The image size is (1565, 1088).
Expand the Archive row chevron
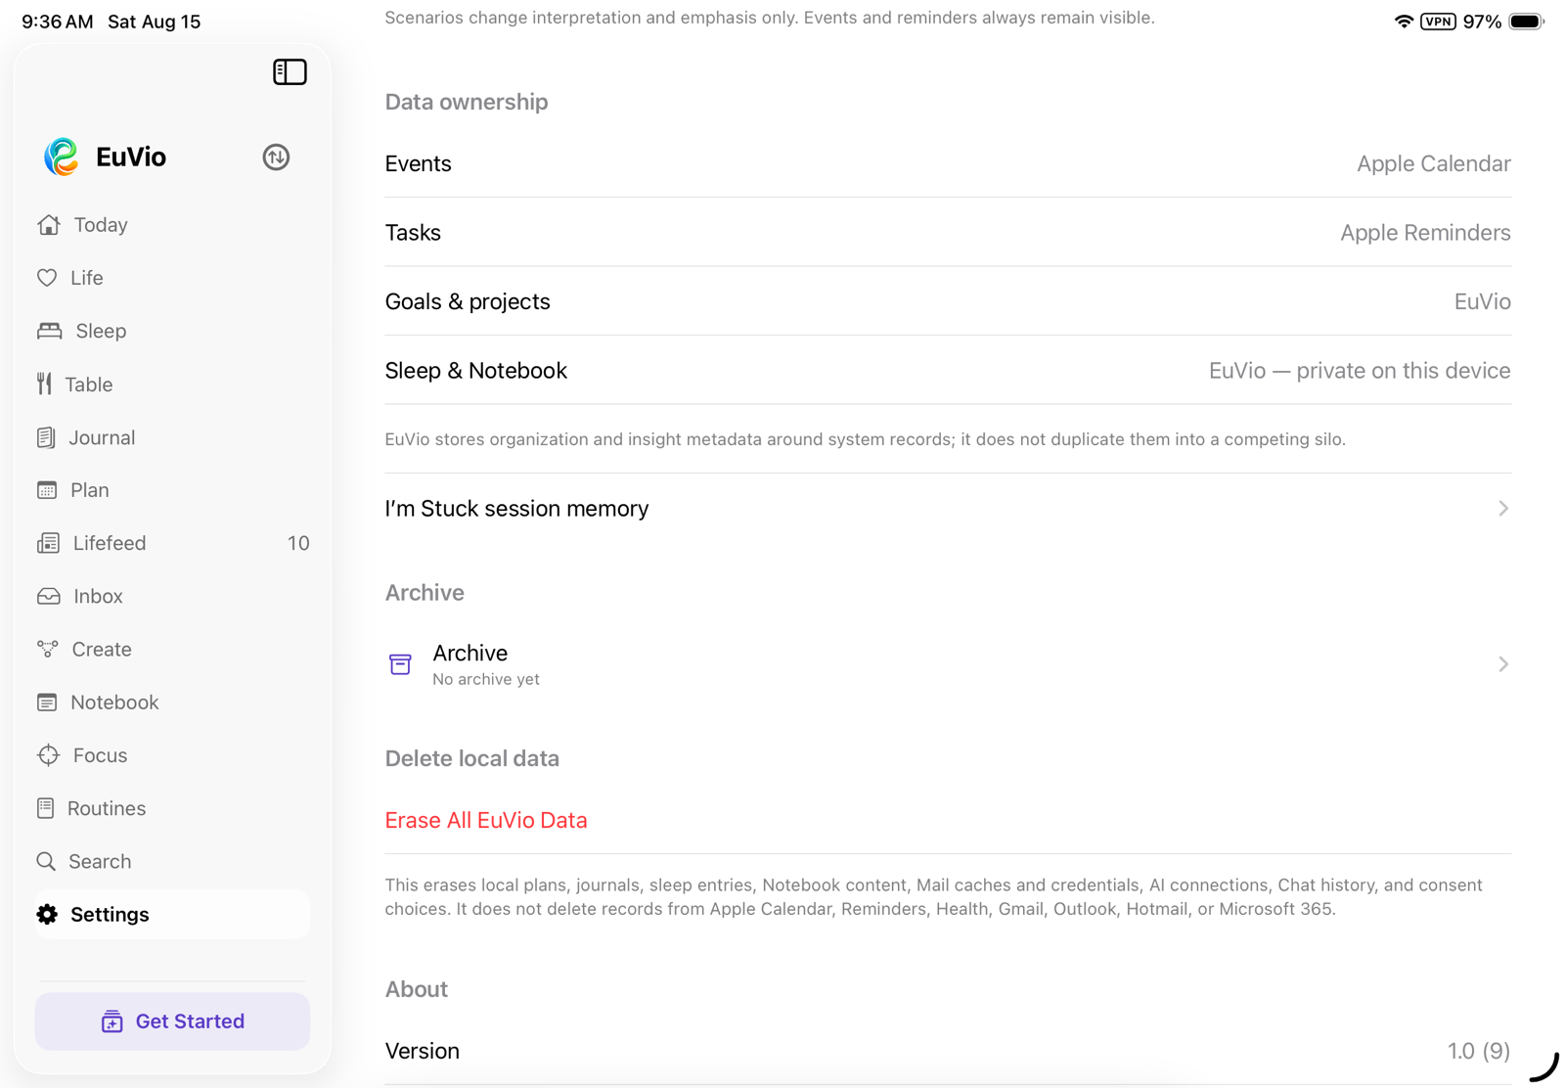pos(1503,664)
